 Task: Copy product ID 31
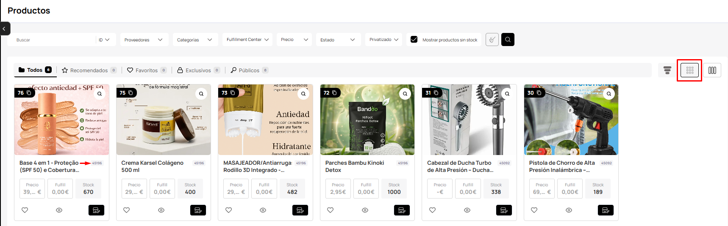tap(436, 93)
